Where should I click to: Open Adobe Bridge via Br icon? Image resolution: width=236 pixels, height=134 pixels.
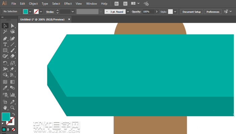(117, 4)
